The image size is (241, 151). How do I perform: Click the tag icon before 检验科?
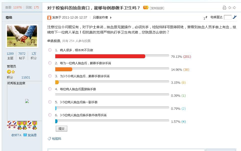49,138
